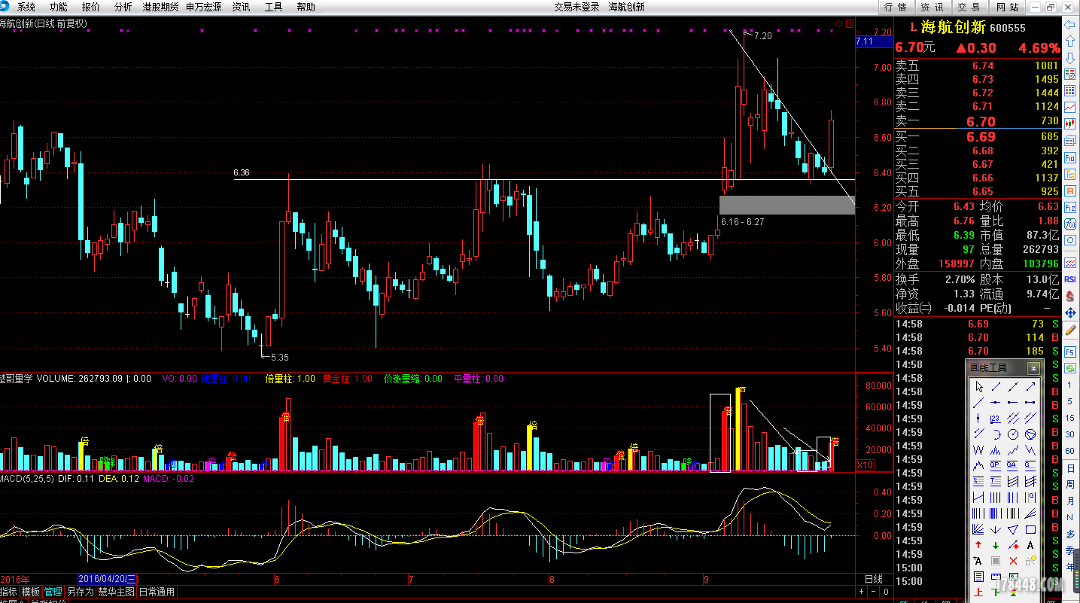Pick the rectangle drawing tool
1080x603 pixels.
pos(1030,529)
